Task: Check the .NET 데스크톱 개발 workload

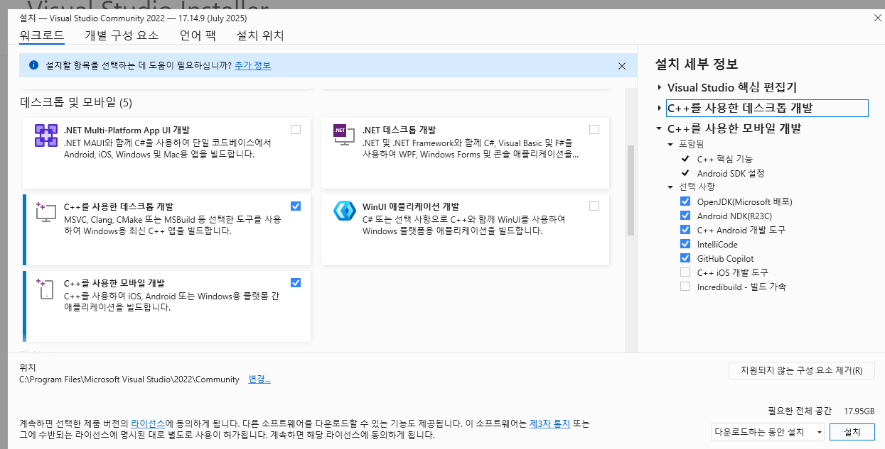Action: (x=594, y=130)
